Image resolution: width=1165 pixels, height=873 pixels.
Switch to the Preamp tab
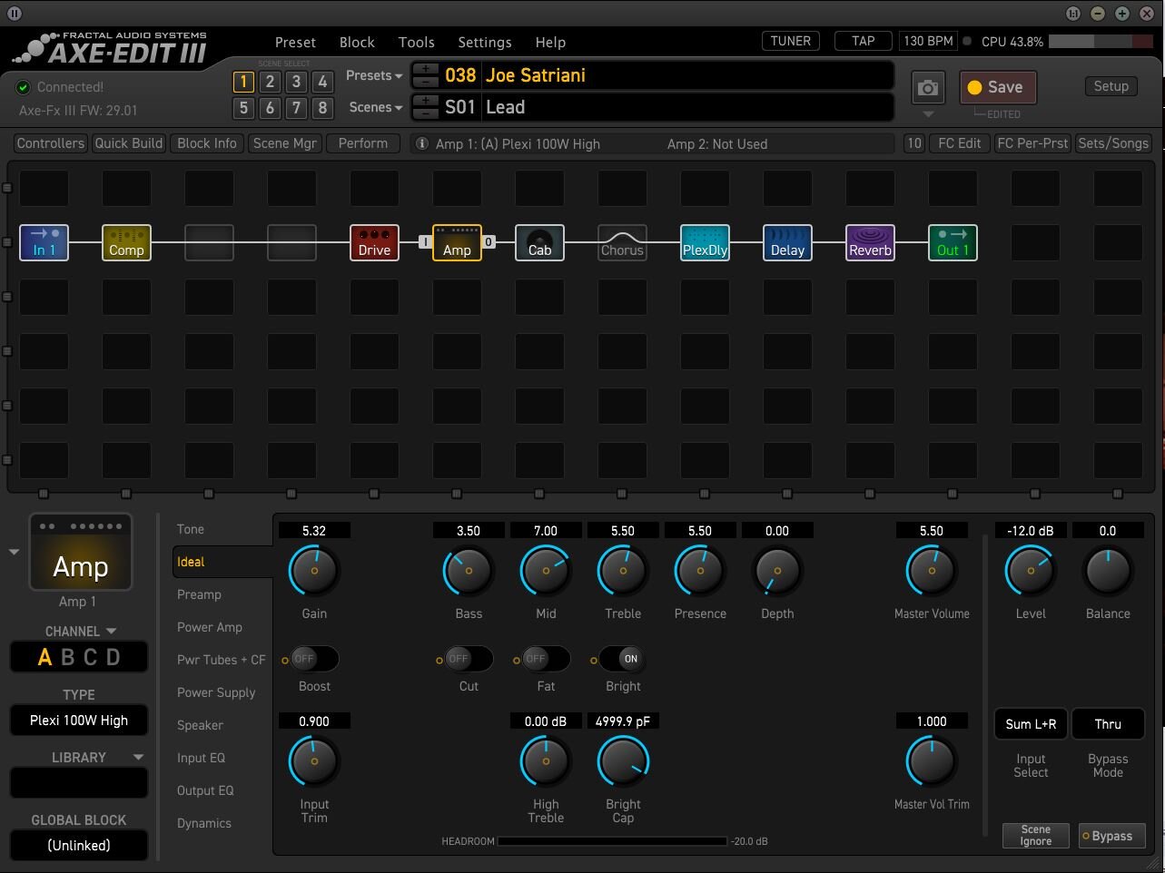(x=199, y=594)
